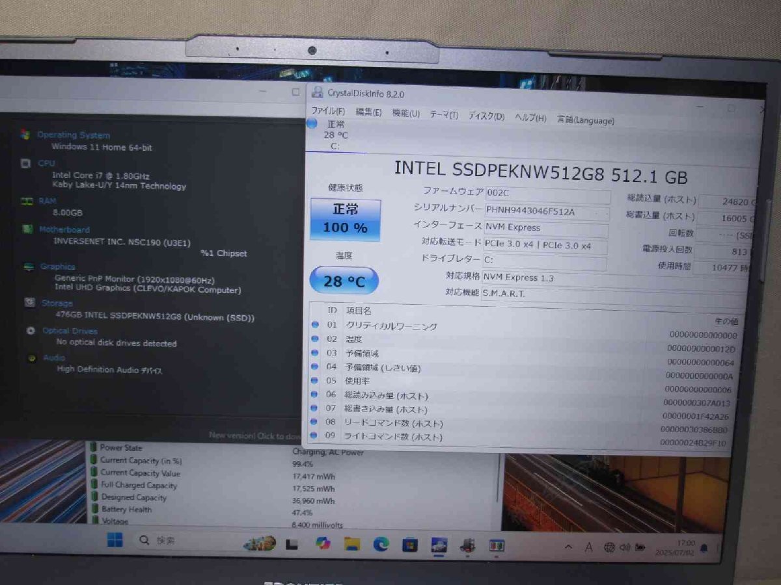This screenshot has height=585, width=781.
Task: Launch Microsoft Edge from the taskbar
Action: 381,544
